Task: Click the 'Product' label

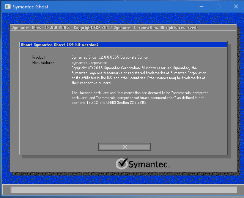Action: click(39, 57)
